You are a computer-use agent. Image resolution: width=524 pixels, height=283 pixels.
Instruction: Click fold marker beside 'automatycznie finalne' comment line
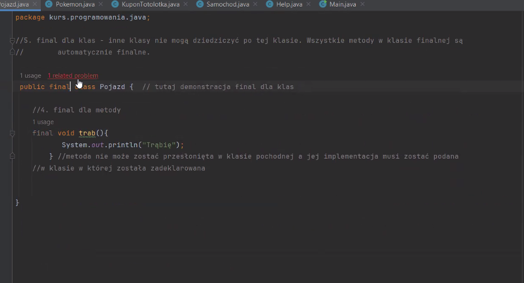pos(11,52)
